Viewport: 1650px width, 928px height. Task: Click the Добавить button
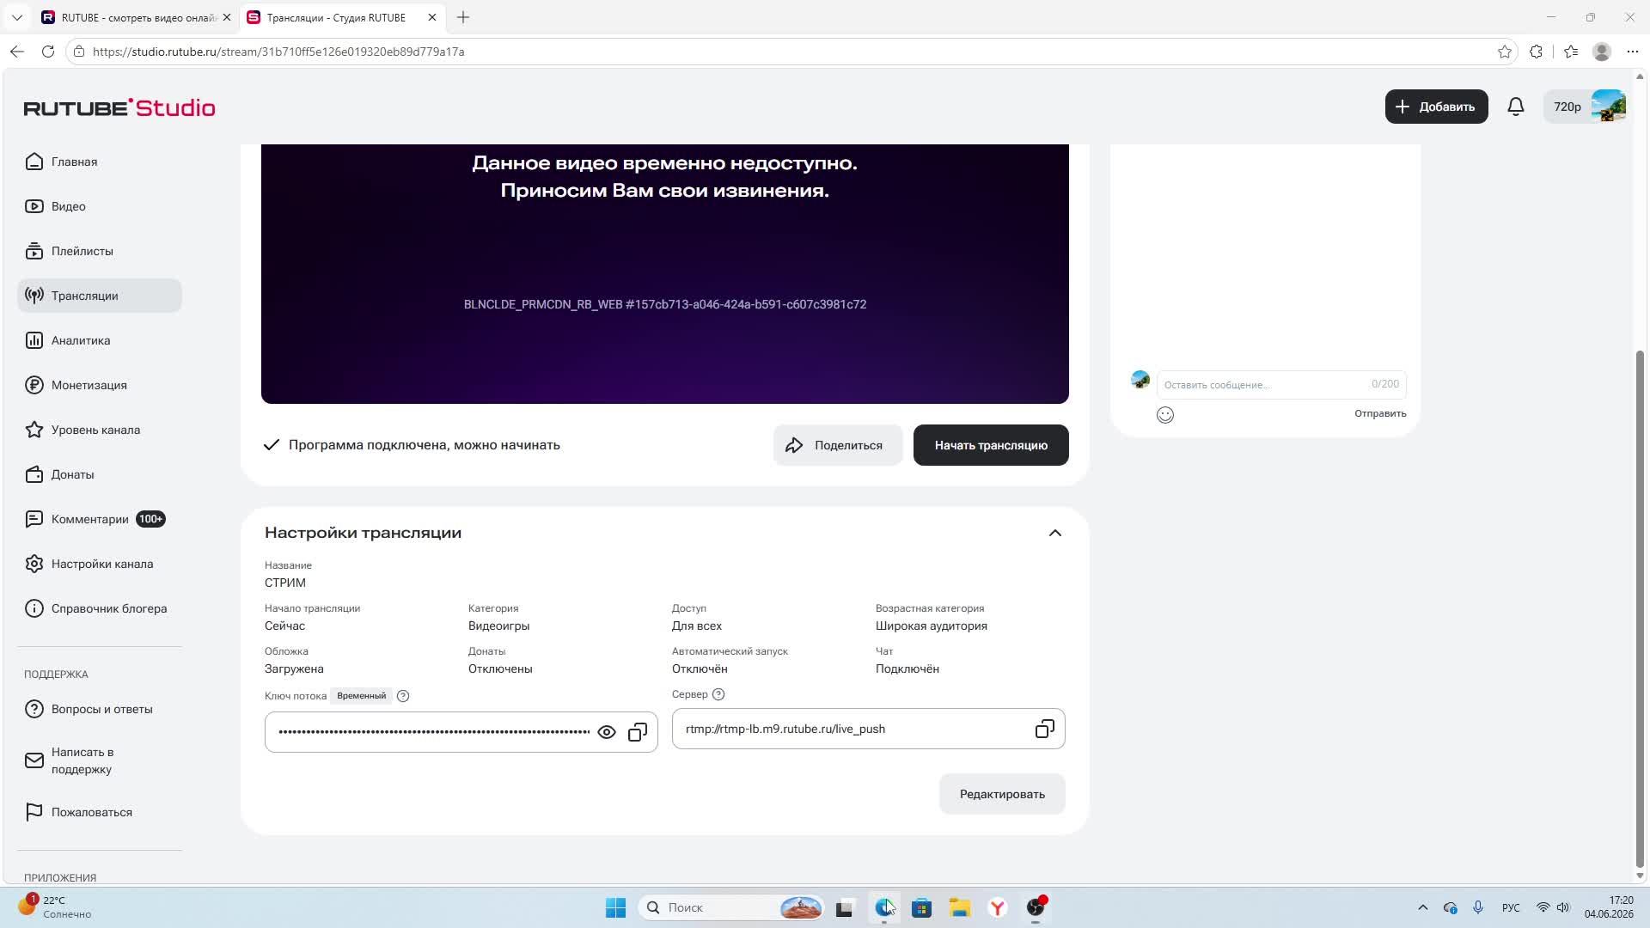pyautogui.click(x=1436, y=107)
